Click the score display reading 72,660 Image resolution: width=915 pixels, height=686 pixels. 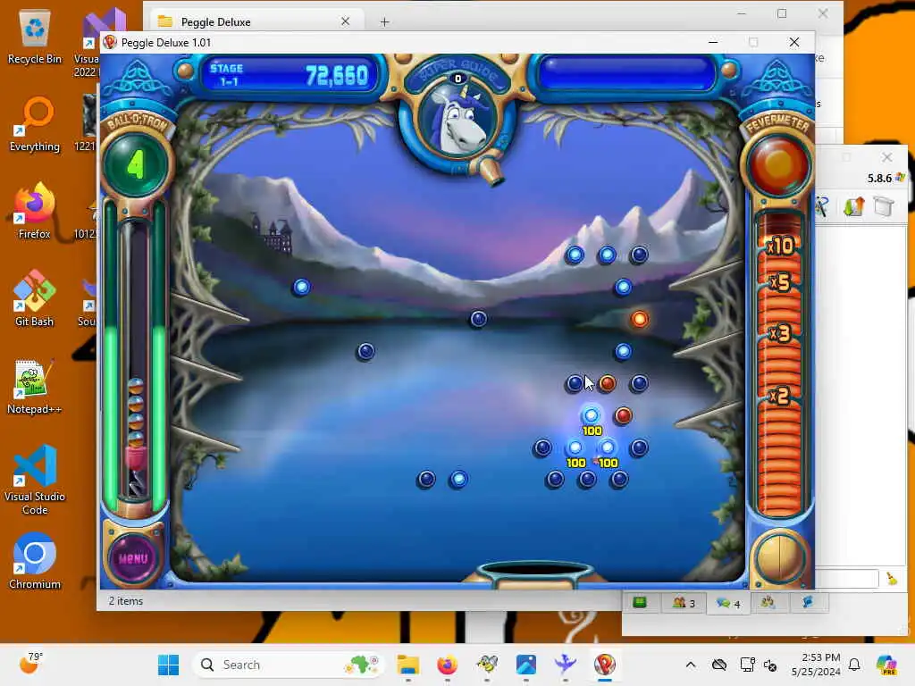(337, 75)
